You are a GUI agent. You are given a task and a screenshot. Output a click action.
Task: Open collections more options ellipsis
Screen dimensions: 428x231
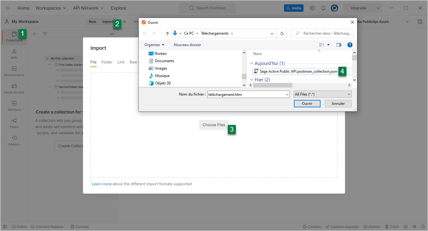coord(112,34)
